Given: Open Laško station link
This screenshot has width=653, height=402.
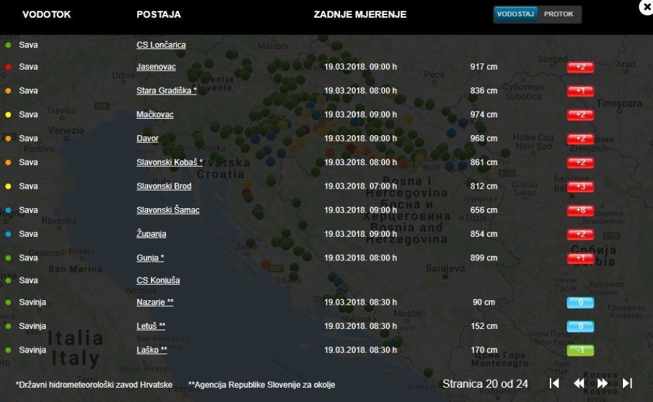Looking at the screenshot, I should tap(151, 350).
